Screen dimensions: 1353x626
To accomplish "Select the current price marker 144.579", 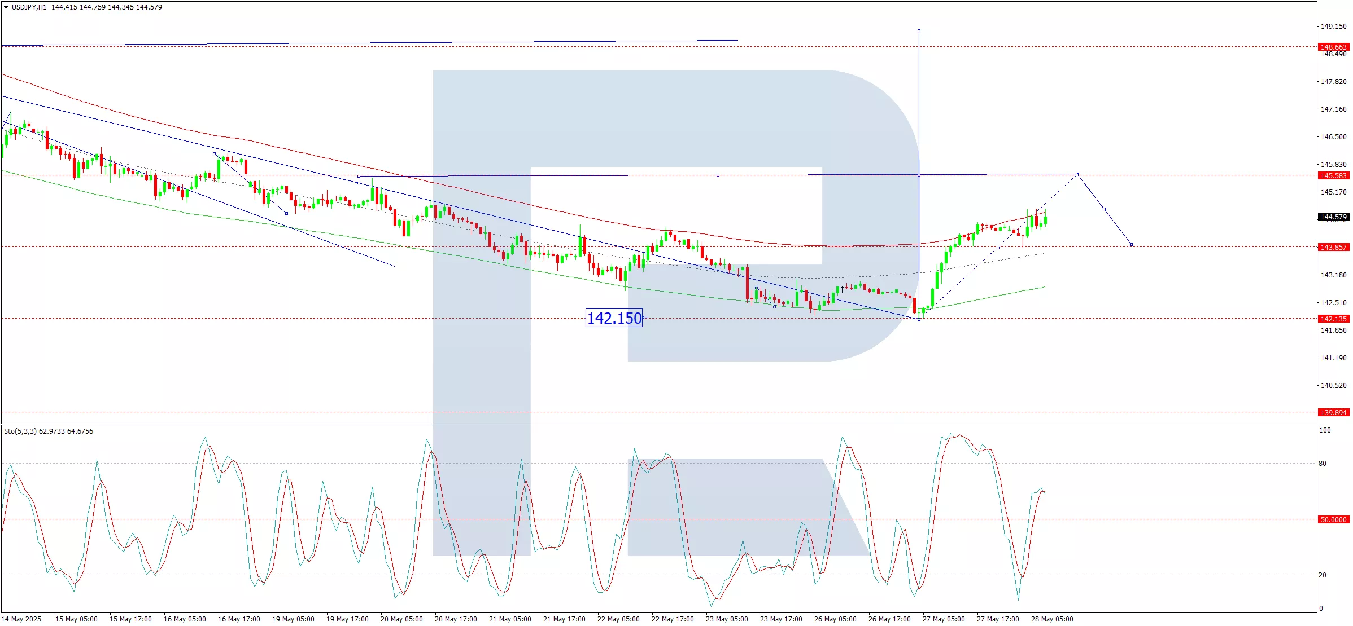I will 1333,217.
